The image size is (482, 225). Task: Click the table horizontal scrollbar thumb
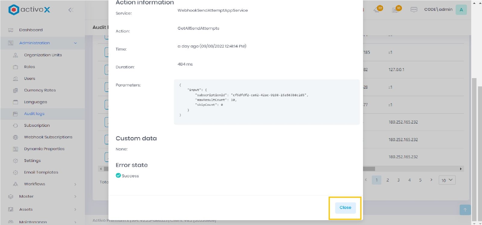369,169
